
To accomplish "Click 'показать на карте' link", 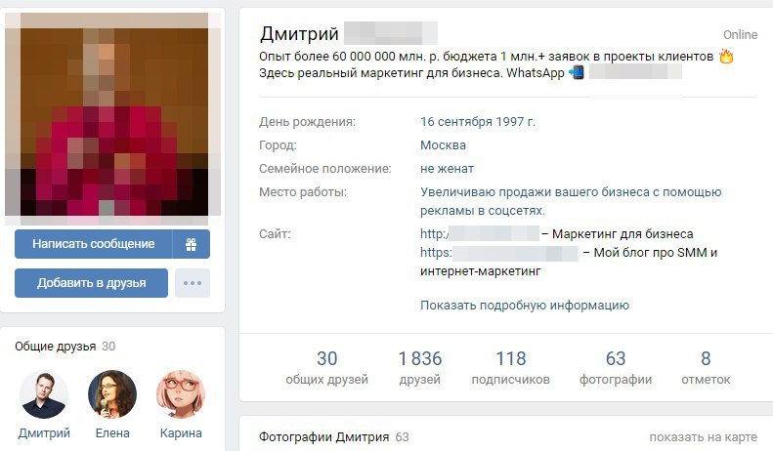I will click(x=703, y=436).
